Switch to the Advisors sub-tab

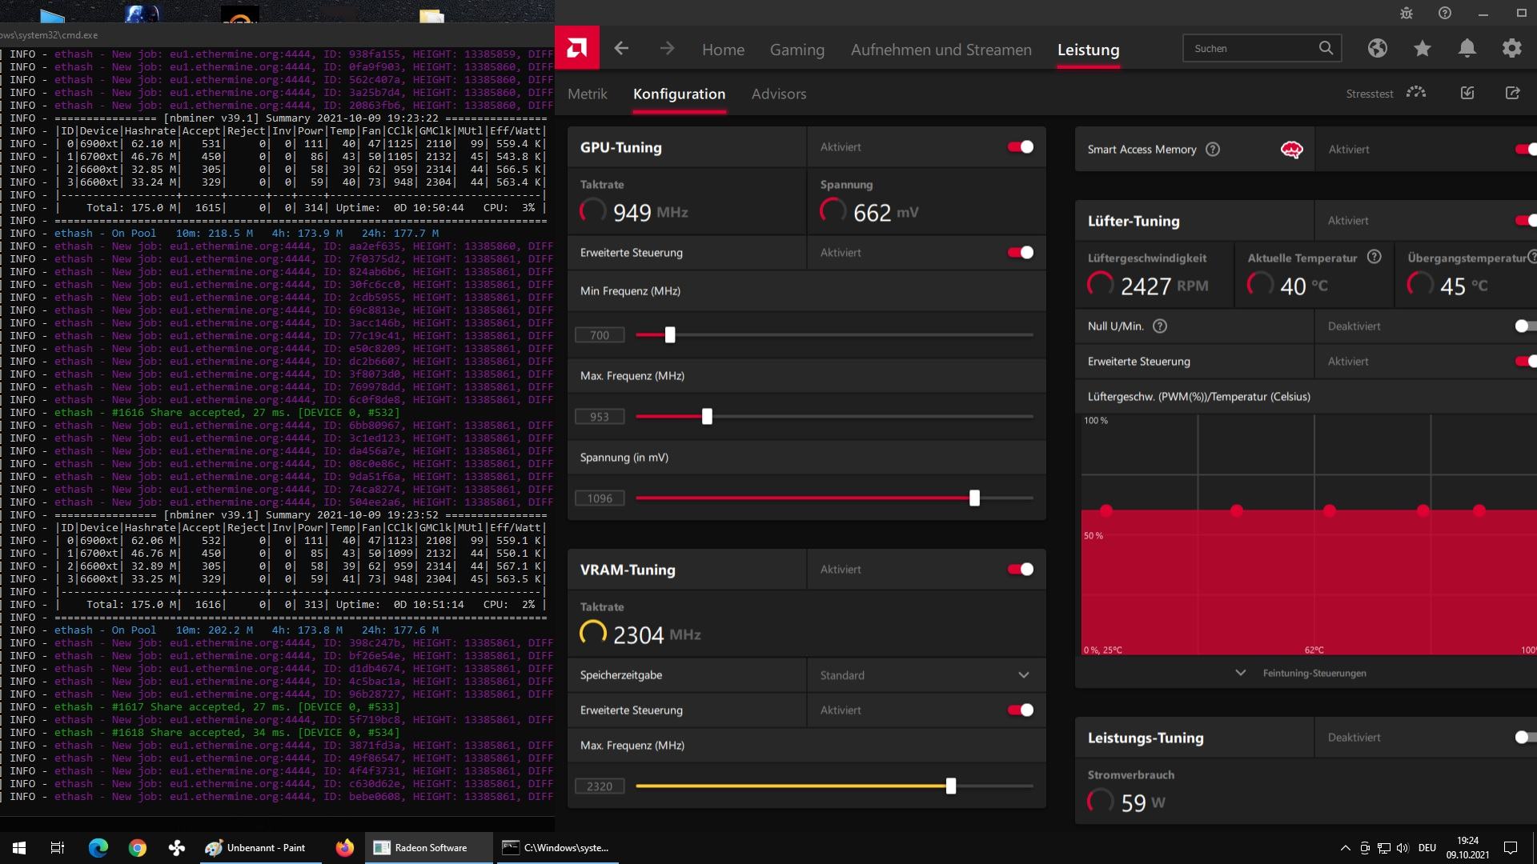779,94
